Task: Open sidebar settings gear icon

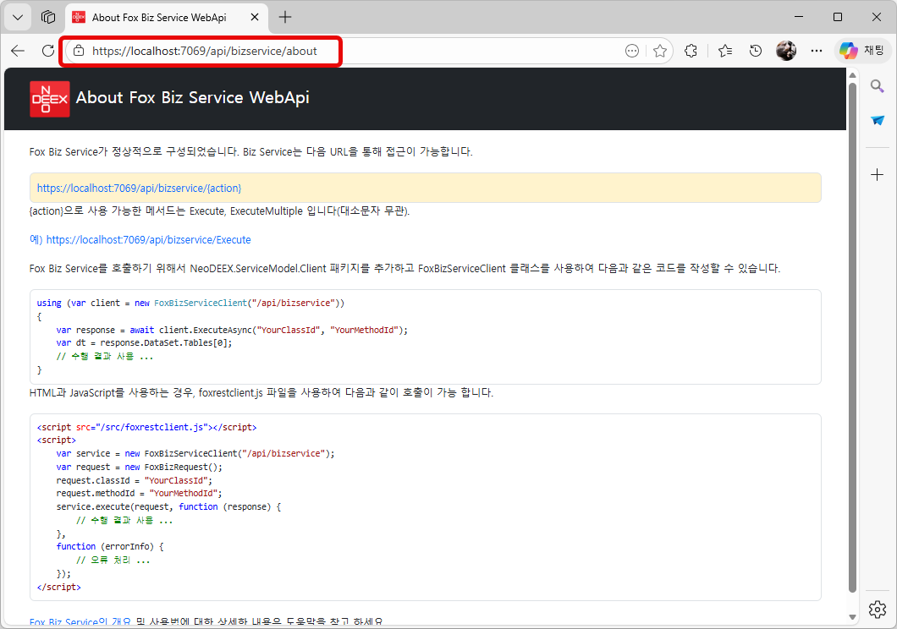Action: (877, 610)
